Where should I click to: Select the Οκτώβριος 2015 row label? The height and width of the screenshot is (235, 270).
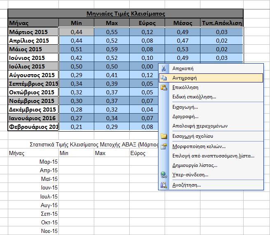pos(33,92)
